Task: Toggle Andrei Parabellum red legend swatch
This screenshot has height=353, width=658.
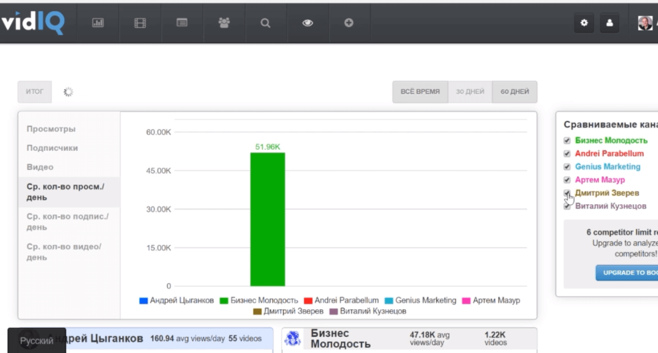Action: tap(308, 301)
